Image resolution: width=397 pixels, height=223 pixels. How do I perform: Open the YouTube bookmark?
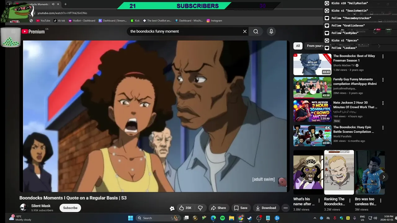(x=43, y=21)
